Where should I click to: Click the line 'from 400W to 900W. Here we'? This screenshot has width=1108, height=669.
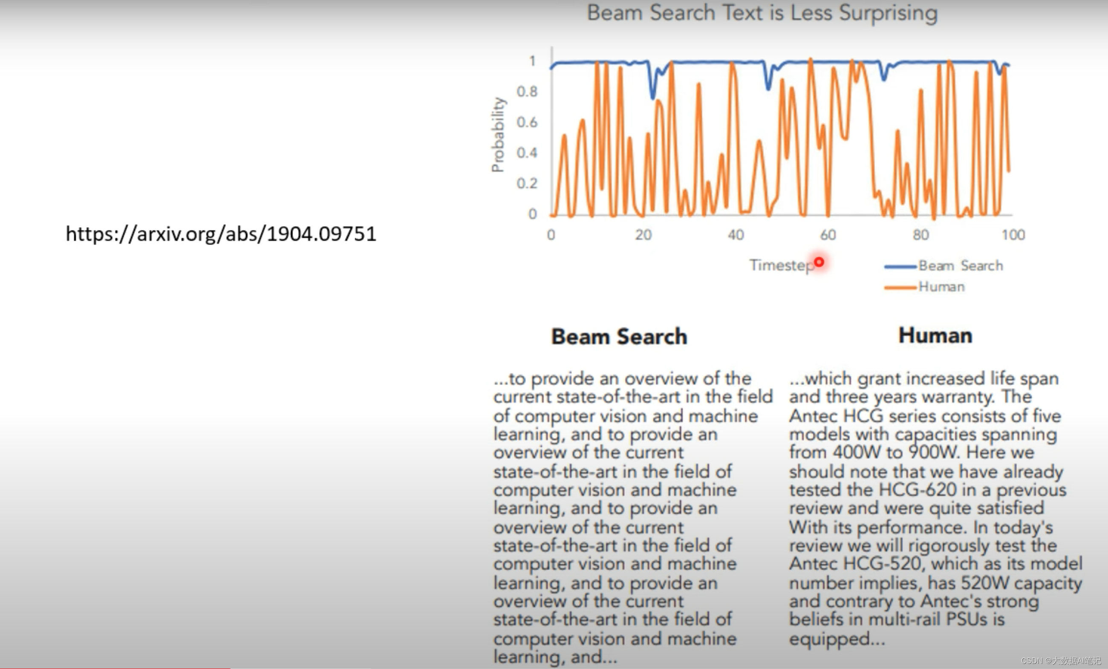[912, 452]
